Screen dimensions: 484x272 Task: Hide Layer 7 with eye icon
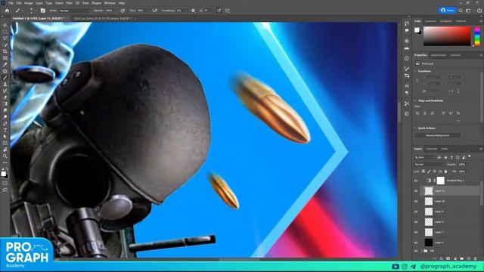coord(416,232)
